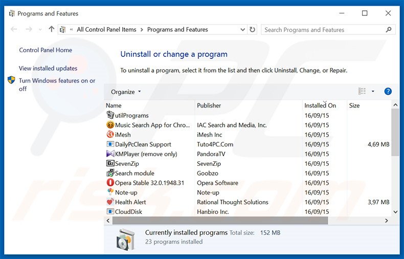Select the Search module entry
Viewport: 404px width, 259px height.
point(134,173)
